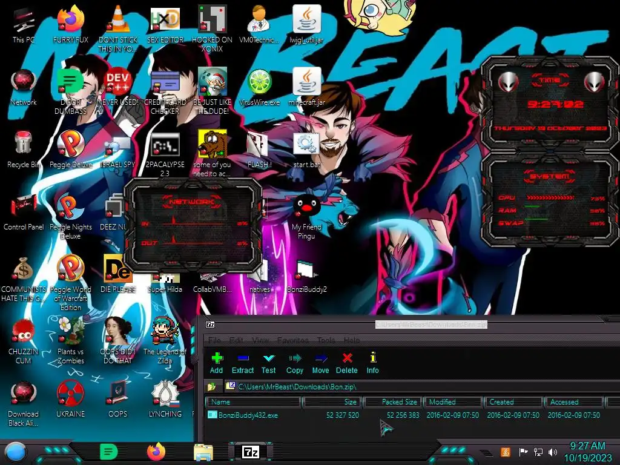Select the Peggle Deluxe desktop icon

click(x=70, y=150)
